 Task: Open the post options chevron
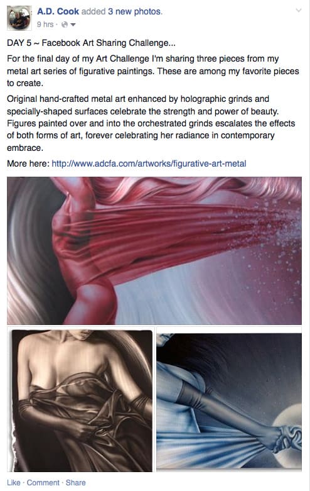click(299, 10)
